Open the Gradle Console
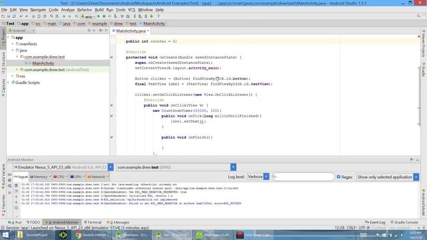The image size is (427, 240). click(x=404, y=222)
